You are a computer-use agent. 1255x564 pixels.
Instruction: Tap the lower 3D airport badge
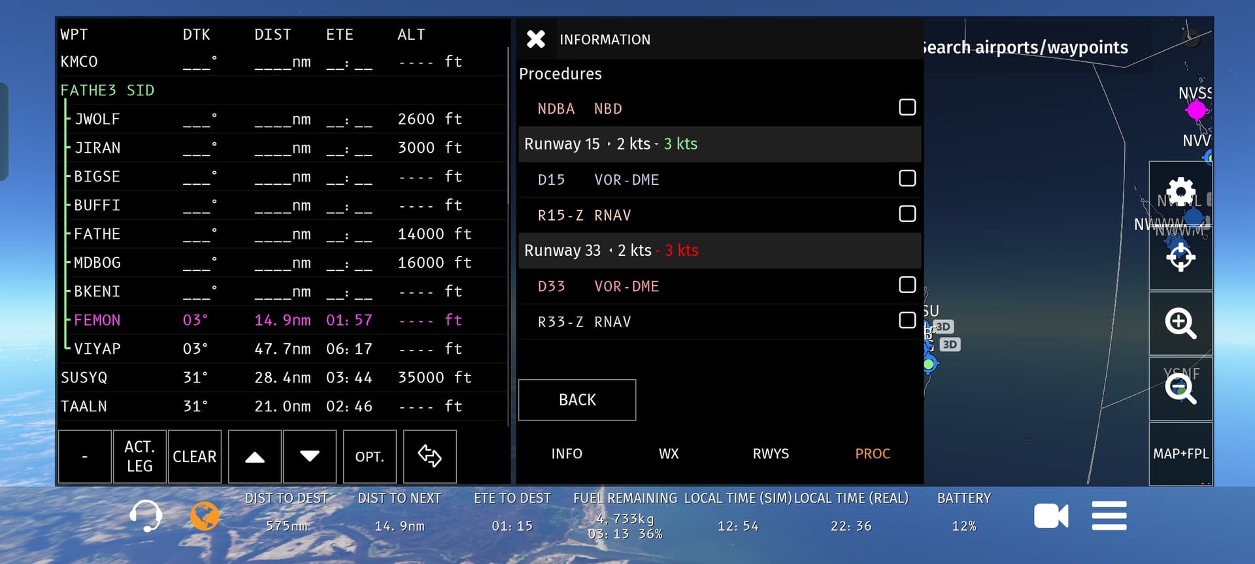tap(950, 344)
